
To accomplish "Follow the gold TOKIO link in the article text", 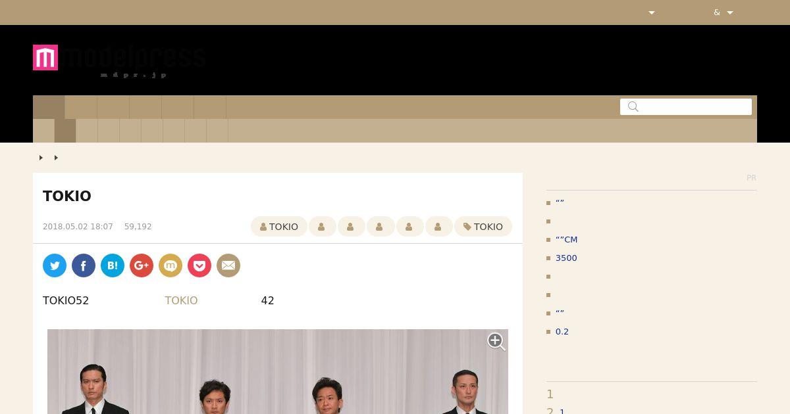I will tap(181, 300).
